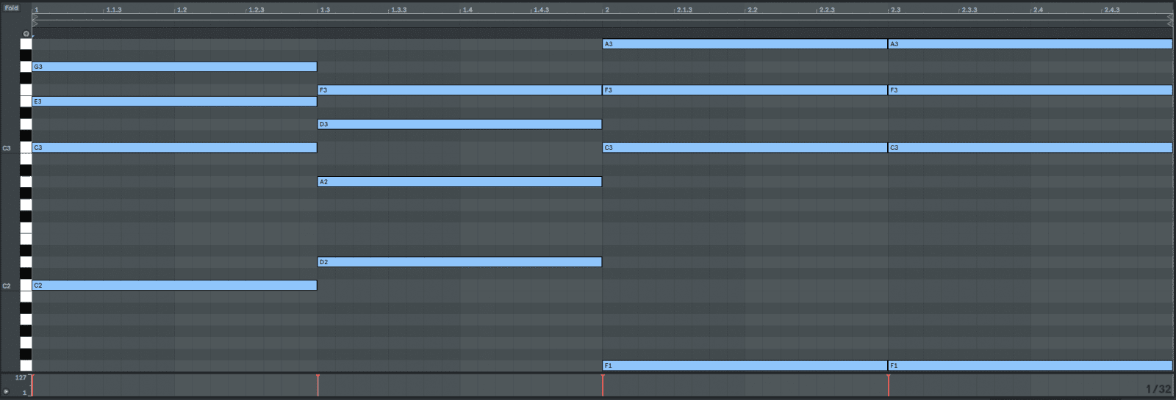Select the F1 note starting at 2.3
This screenshot has height=400, width=1176.
[1030, 366]
